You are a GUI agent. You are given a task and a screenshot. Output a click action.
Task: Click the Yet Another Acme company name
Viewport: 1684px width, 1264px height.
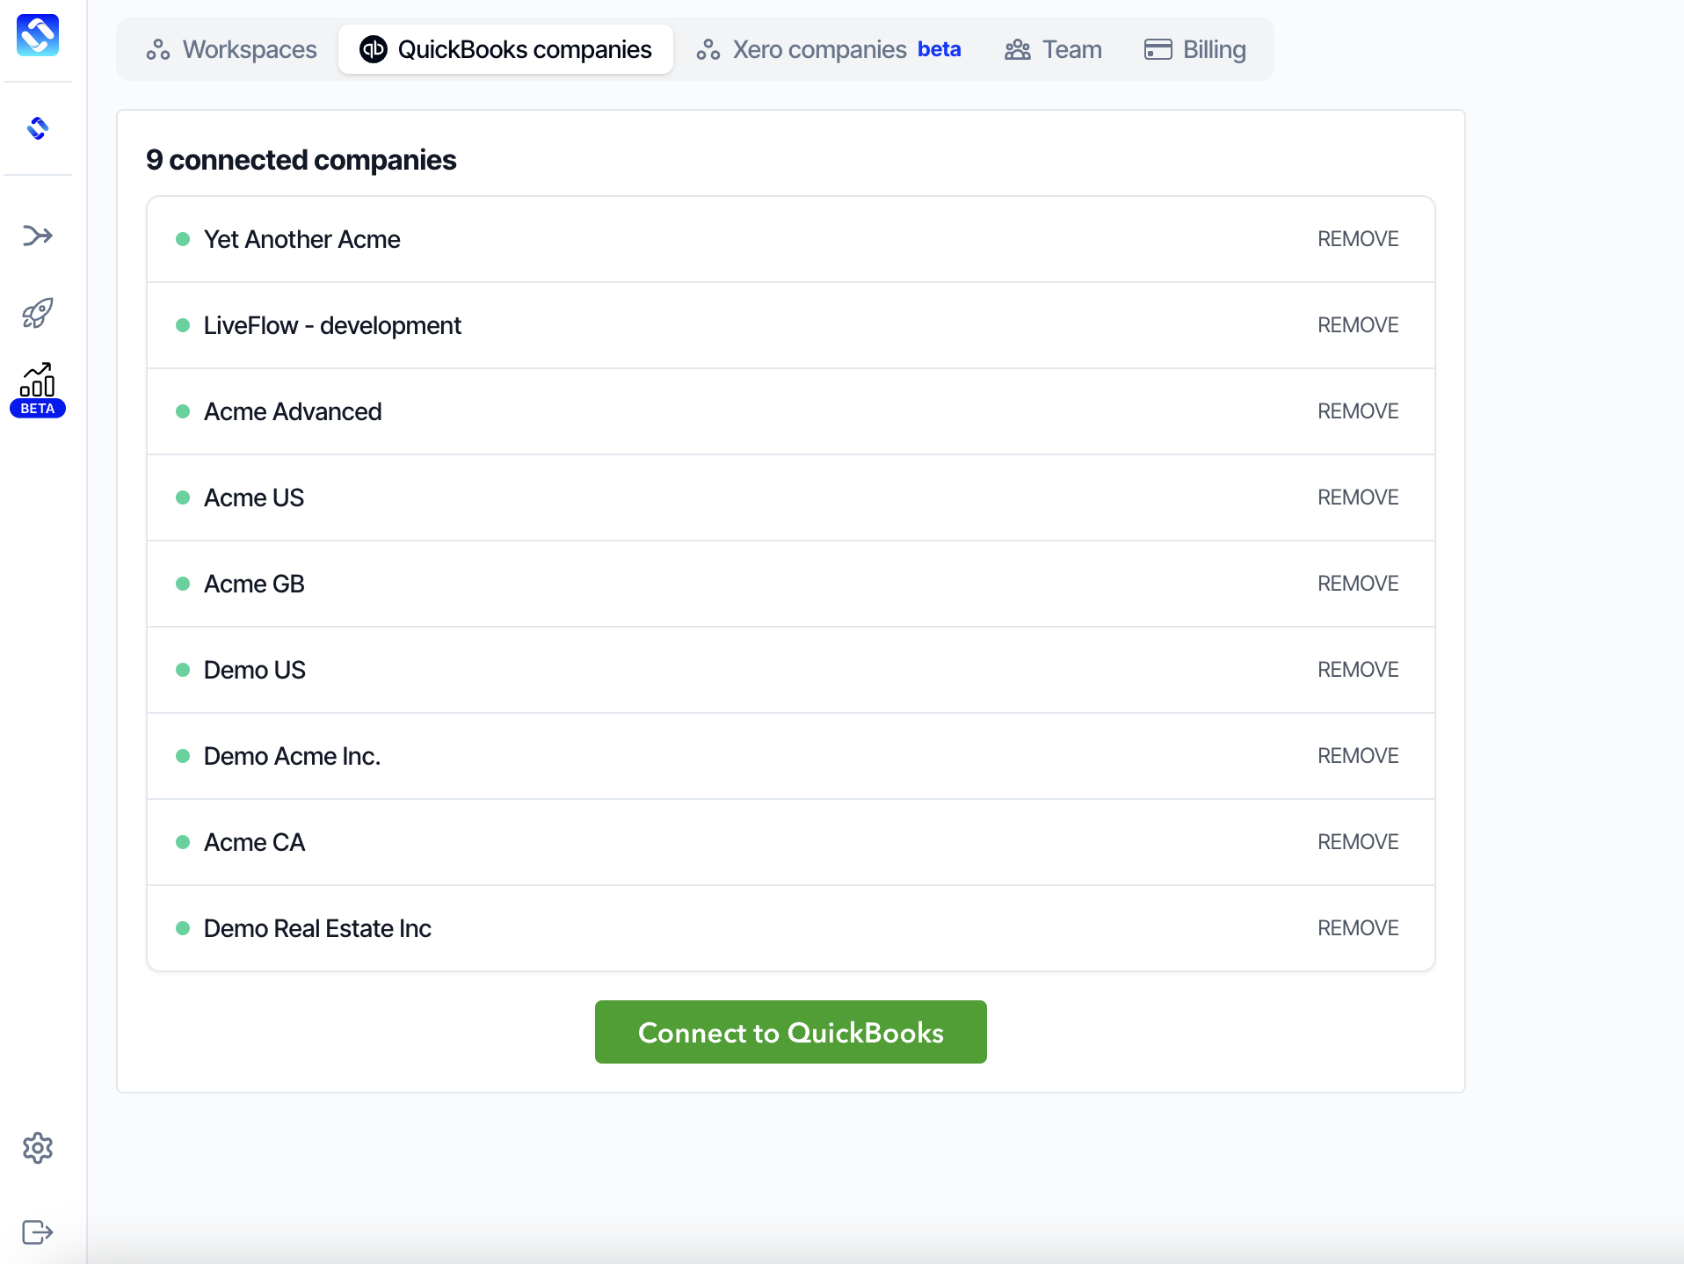[x=301, y=239]
